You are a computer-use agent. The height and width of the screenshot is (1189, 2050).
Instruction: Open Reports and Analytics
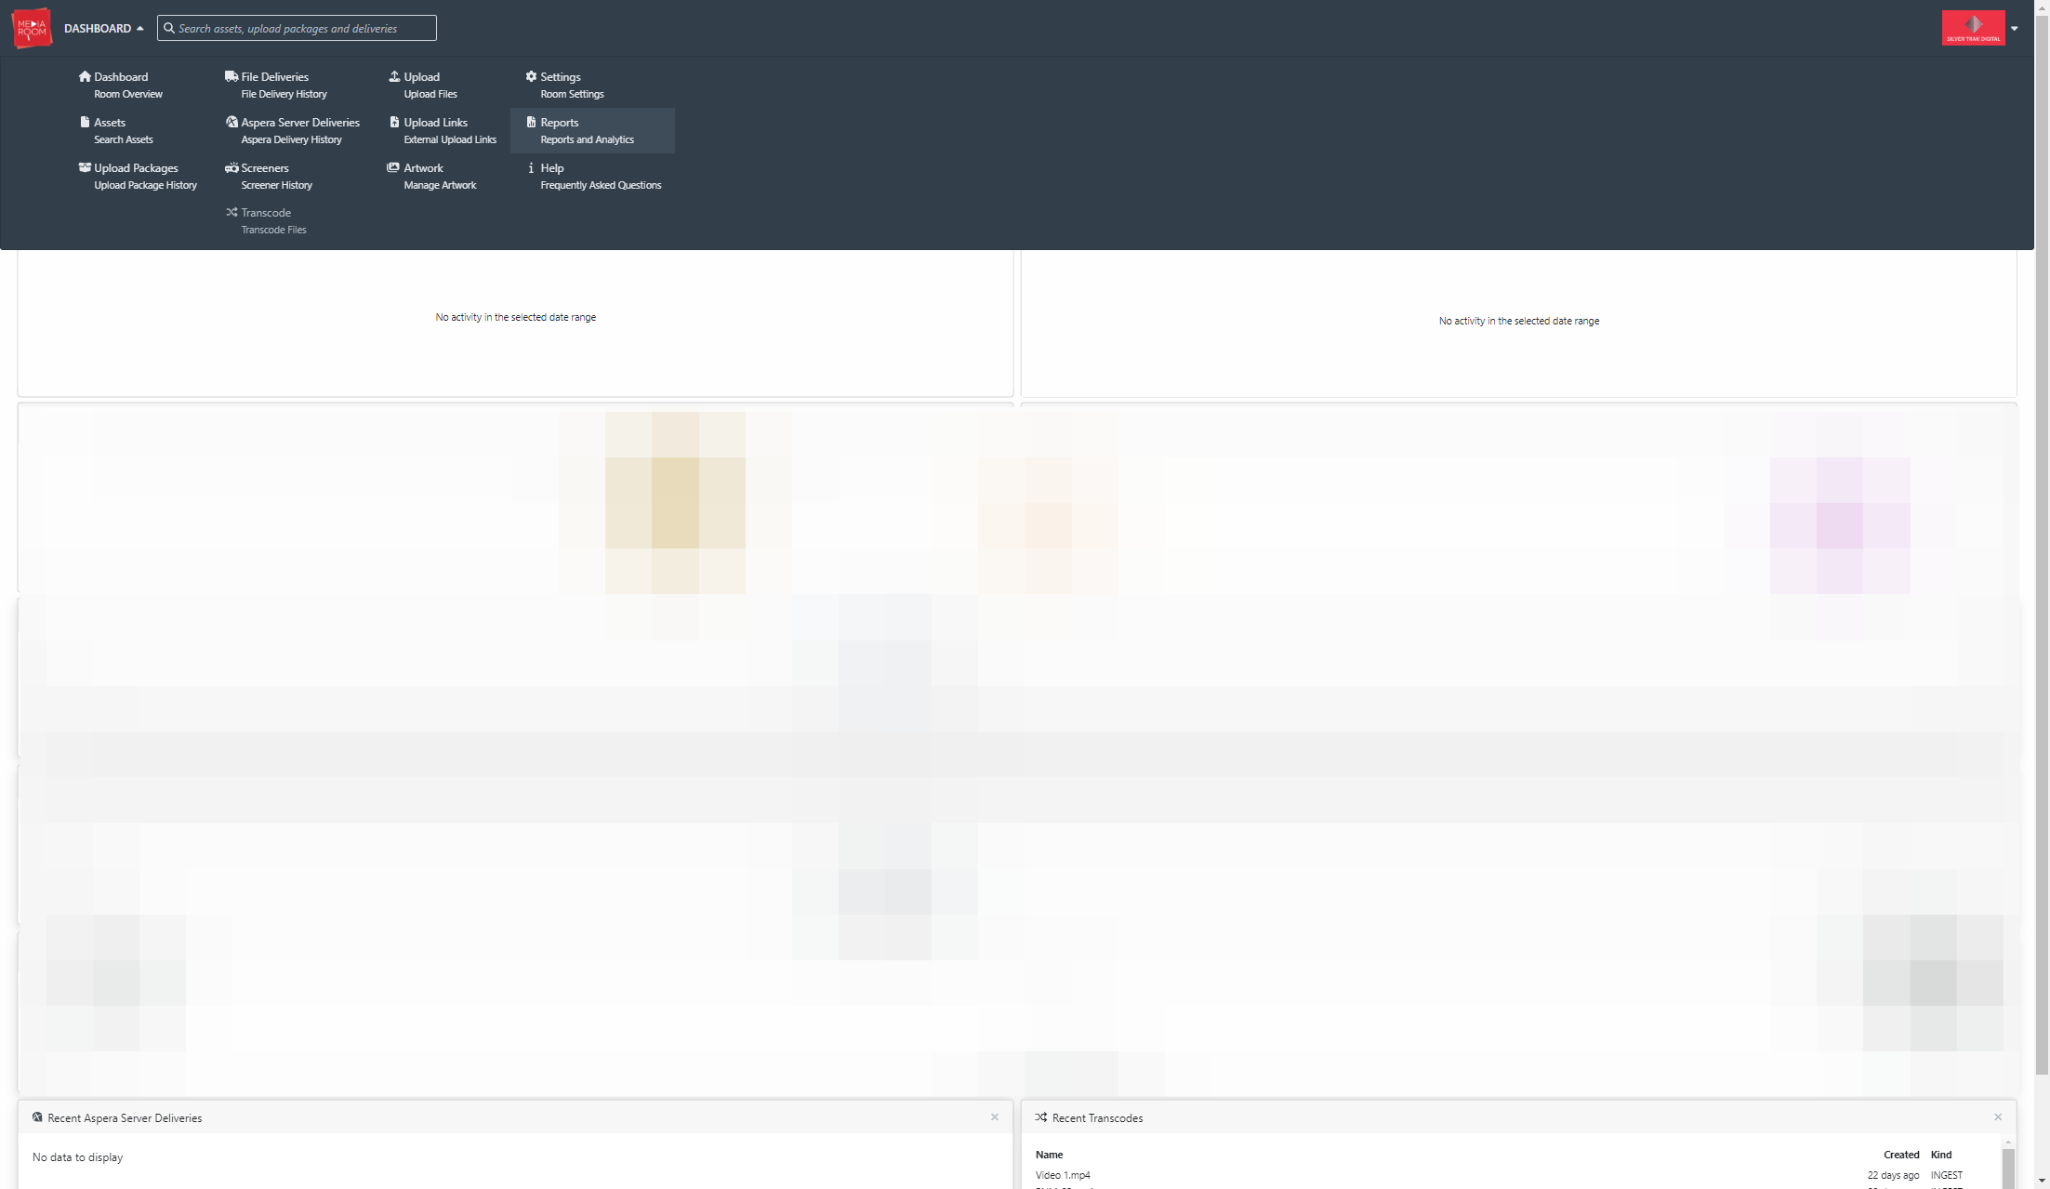(x=587, y=139)
